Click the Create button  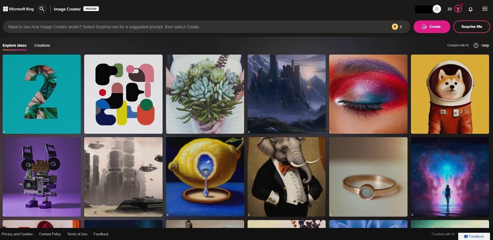(432, 27)
